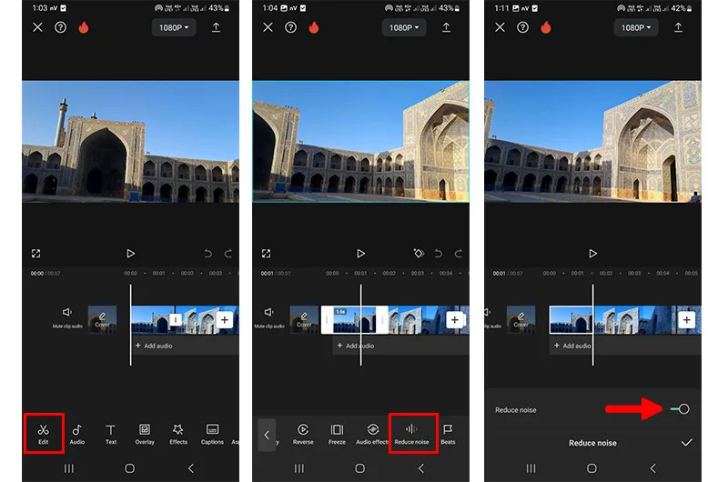Select the Text tool in bottom toolbar
Viewport: 728px width, 482px height.
point(110,434)
